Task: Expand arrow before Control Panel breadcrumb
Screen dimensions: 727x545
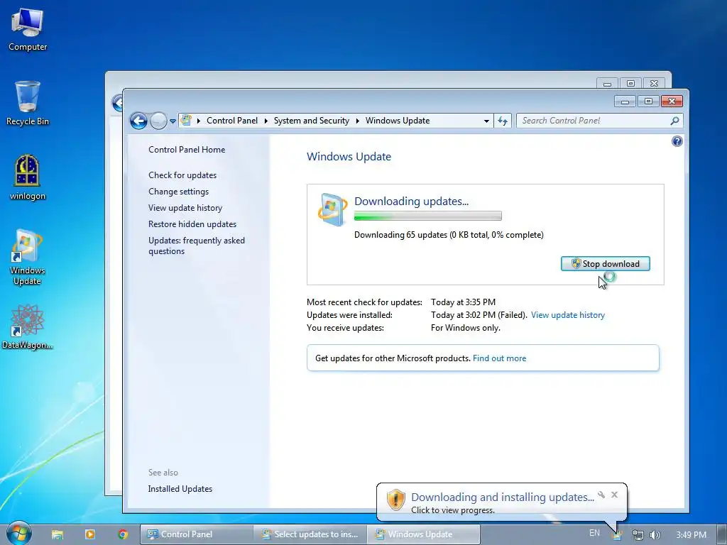Action: tap(199, 121)
